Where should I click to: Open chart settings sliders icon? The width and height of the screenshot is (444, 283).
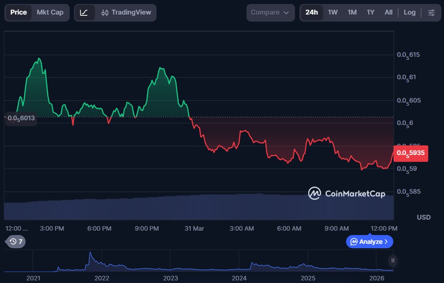tap(431, 13)
